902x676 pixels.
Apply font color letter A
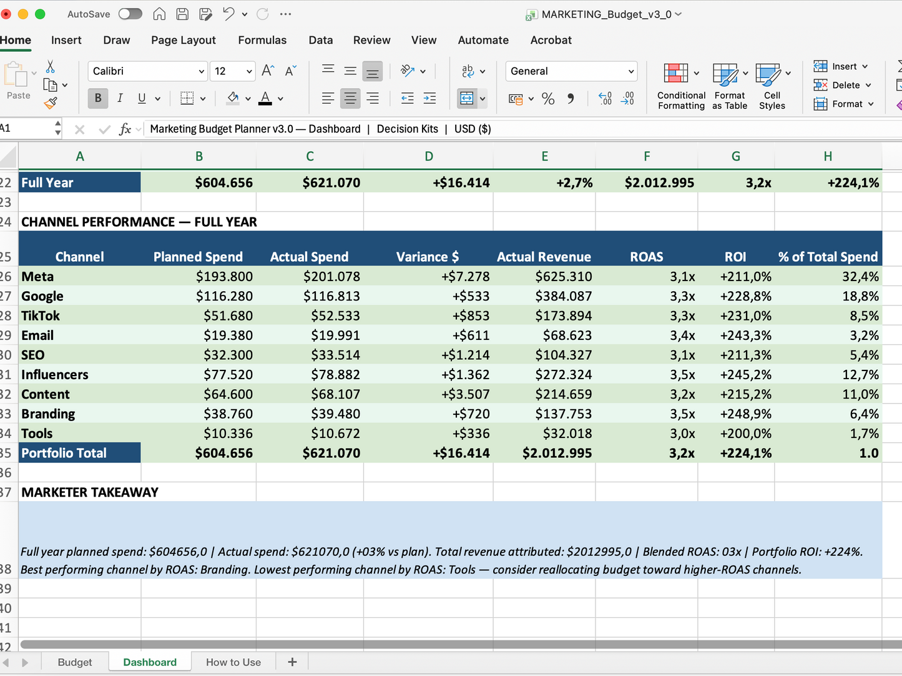265,98
